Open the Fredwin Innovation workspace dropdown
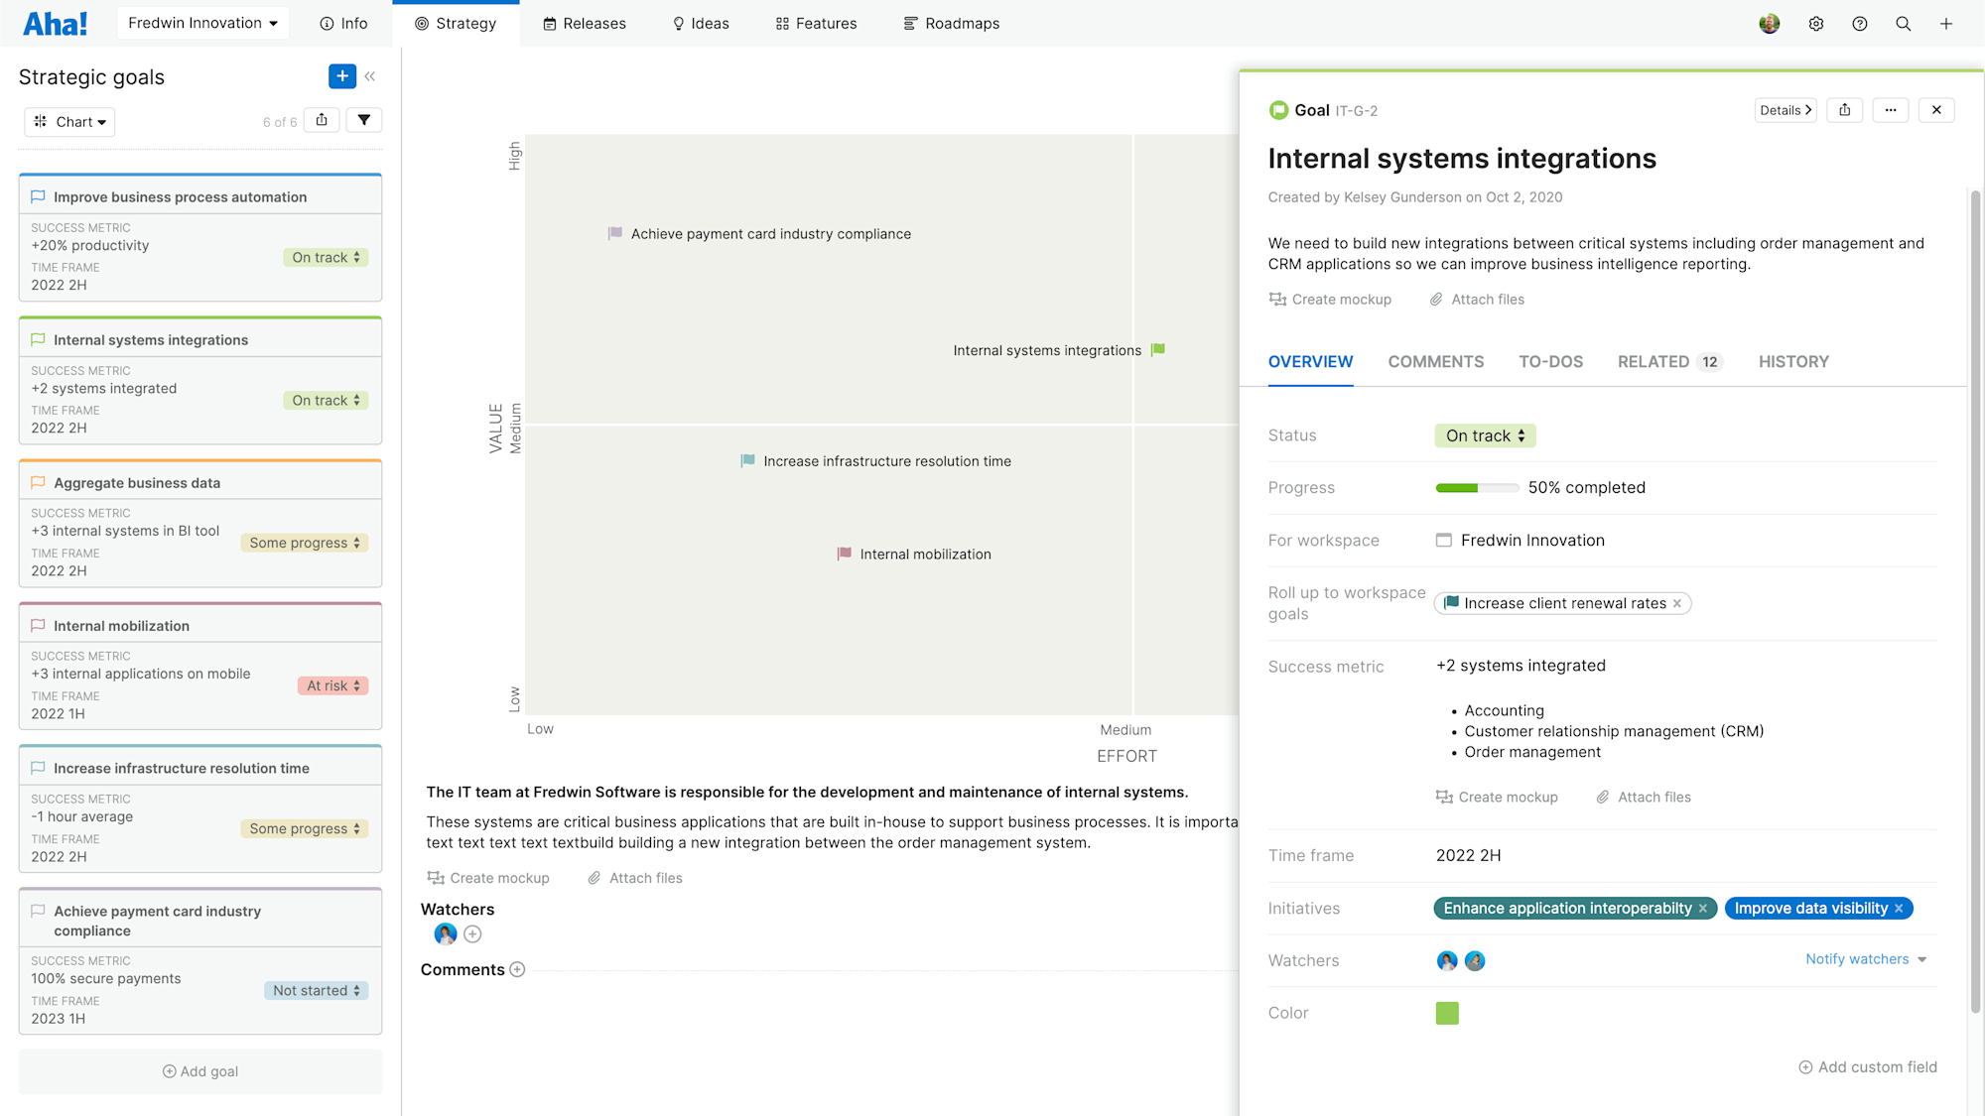The image size is (1985, 1116). (x=202, y=22)
